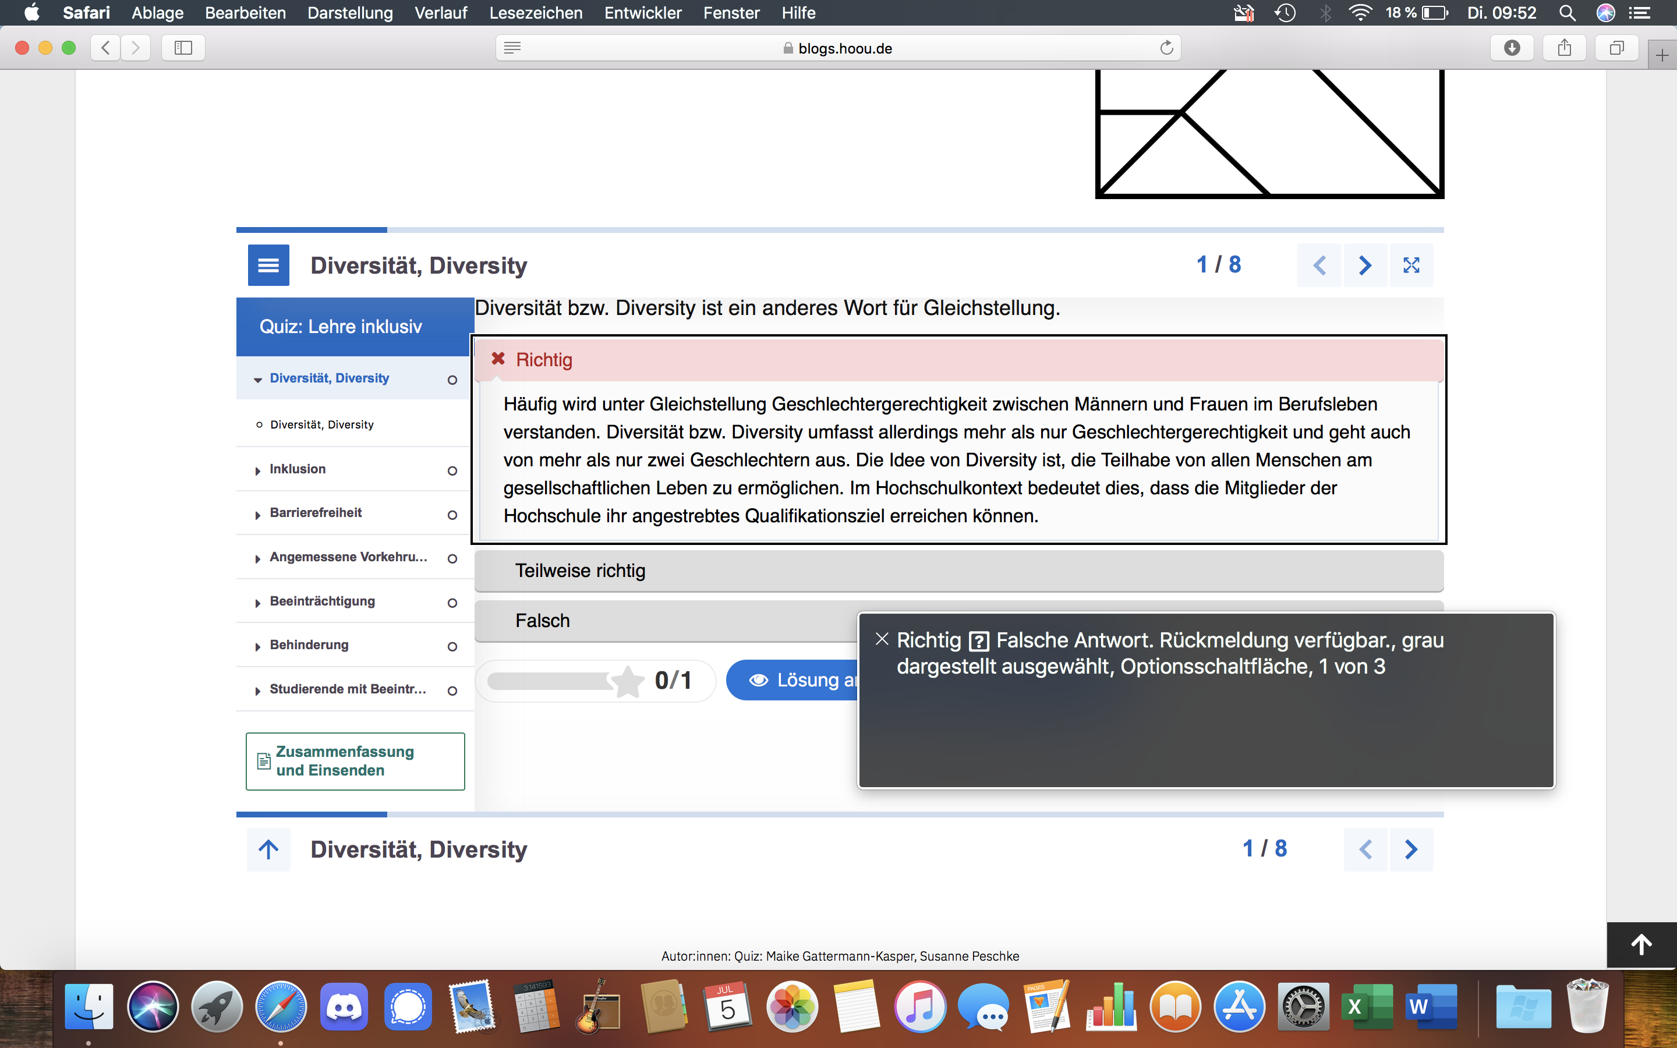1677x1048 pixels.
Task: Expand Studierende mit Beeintr... chapter
Action: (x=355, y=689)
